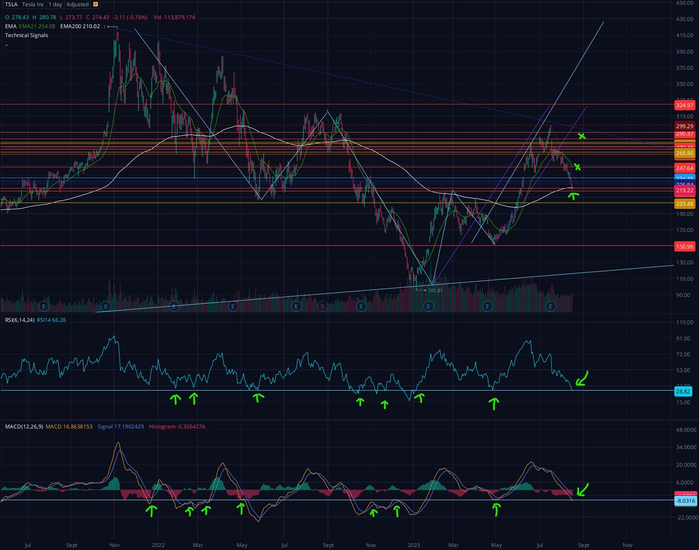
Task: Select the 219.22 price level label
Action: [x=683, y=190]
